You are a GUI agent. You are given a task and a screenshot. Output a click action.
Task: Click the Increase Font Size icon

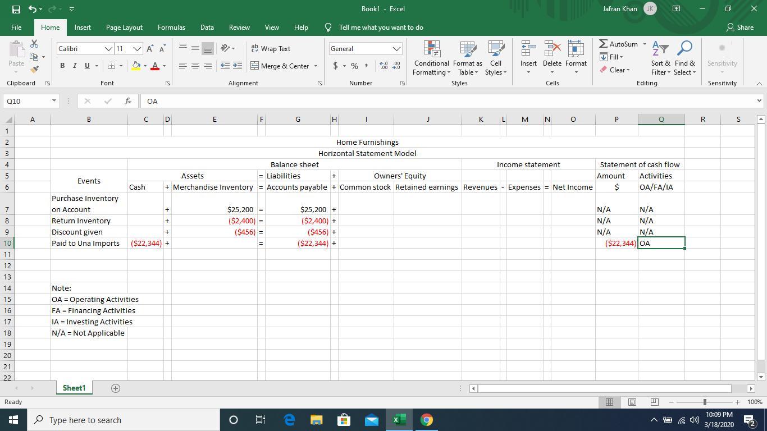(x=150, y=49)
